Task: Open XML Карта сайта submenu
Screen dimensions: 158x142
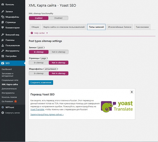Action: tap(10, 84)
